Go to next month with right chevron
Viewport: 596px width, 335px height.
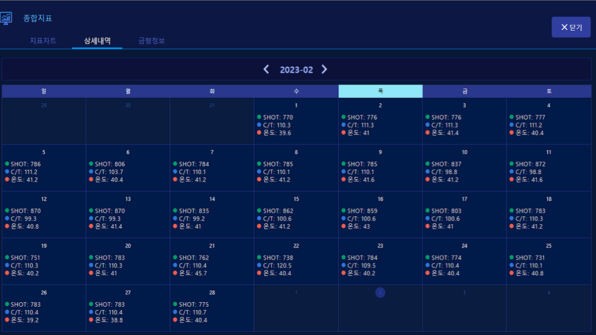pyautogui.click(x=324, y=69)
